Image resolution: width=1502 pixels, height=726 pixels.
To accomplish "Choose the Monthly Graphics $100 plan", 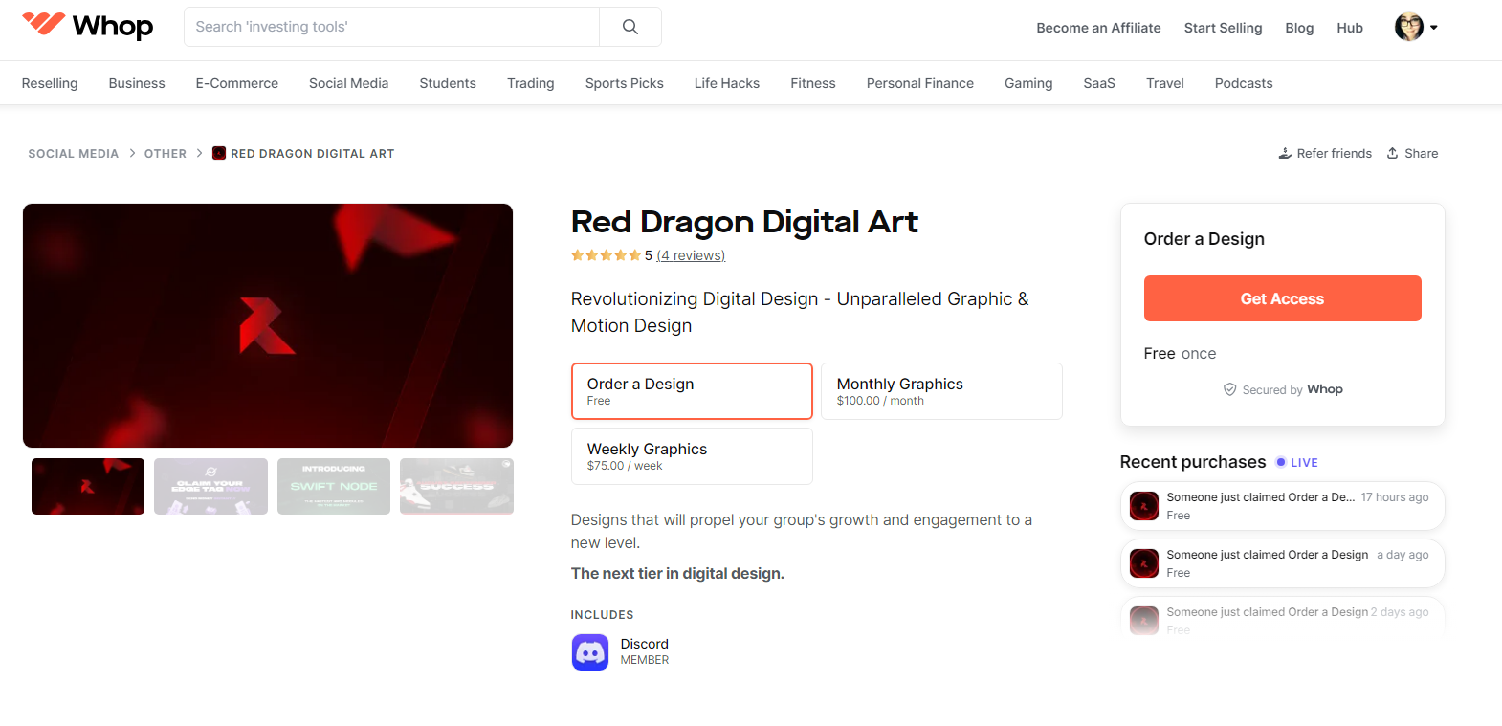I will (941, 391).
